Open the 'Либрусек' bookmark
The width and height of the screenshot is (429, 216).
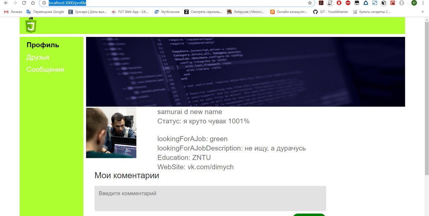point(246,12)
